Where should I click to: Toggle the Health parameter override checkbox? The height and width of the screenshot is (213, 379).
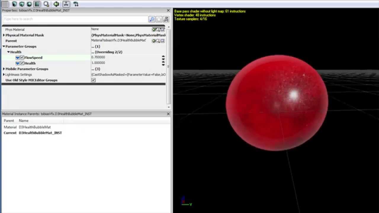(22, 63)
